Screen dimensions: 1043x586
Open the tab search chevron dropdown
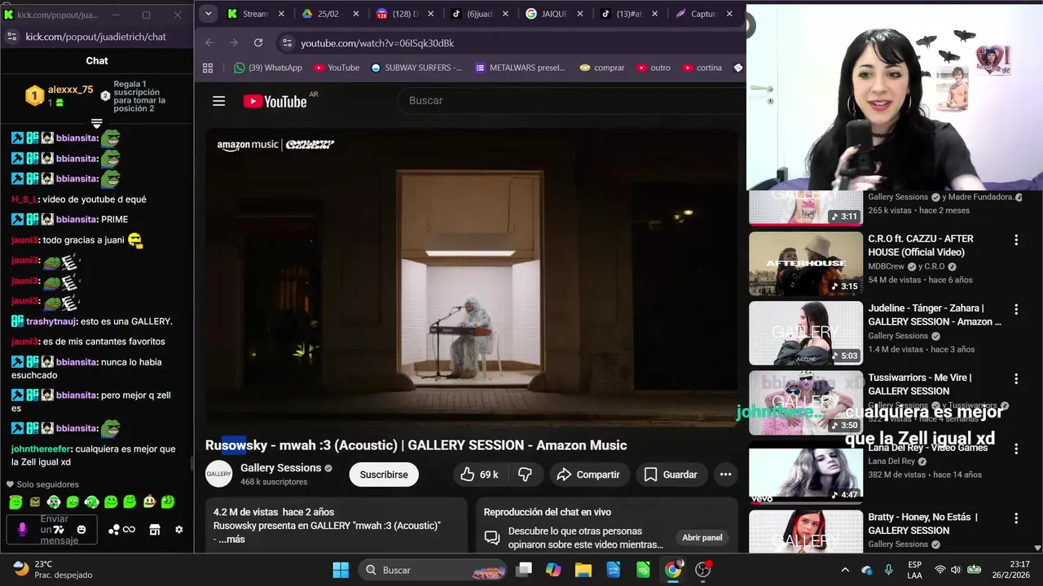click(x=209, y=14)
